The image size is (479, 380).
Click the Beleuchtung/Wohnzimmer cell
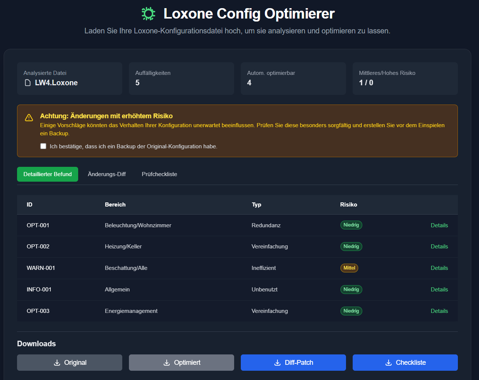coord(138,225)
